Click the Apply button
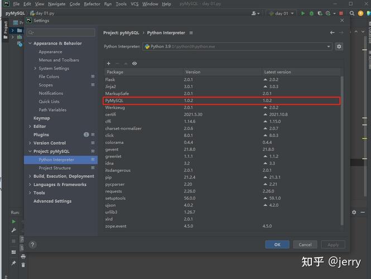 pyautogui.click(x=333, y=244)
